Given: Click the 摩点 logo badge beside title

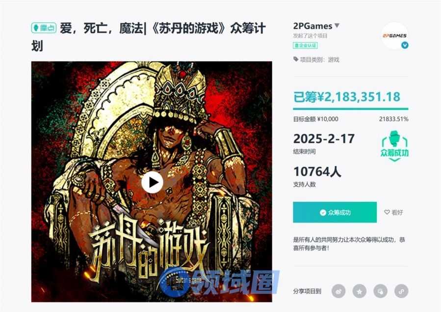Looking at the screenshot, I should tap(44, 28).
